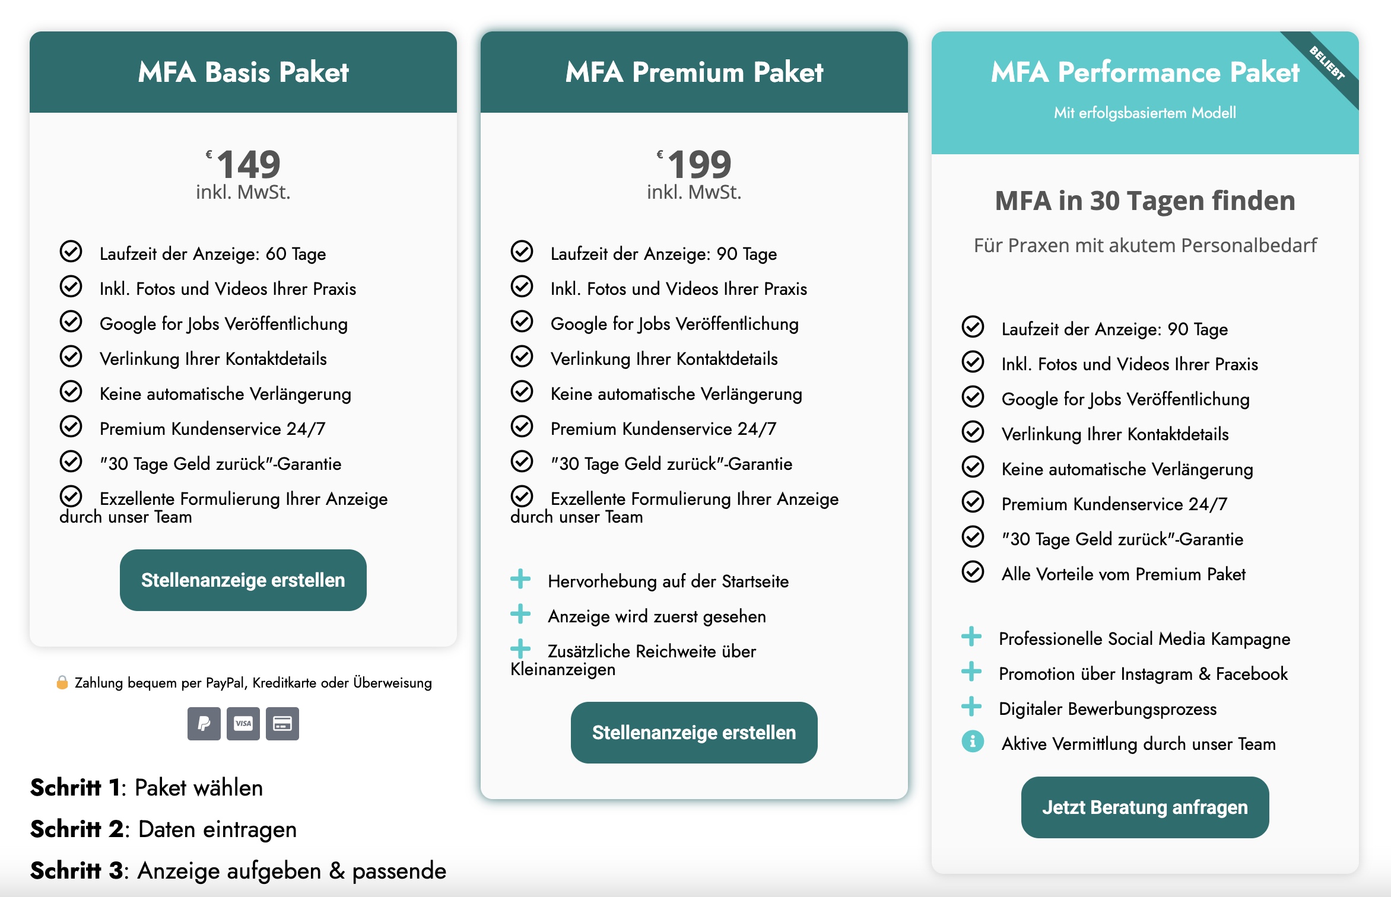Click the lock icon beside Zahlung bequem

[x=62, y=683]
